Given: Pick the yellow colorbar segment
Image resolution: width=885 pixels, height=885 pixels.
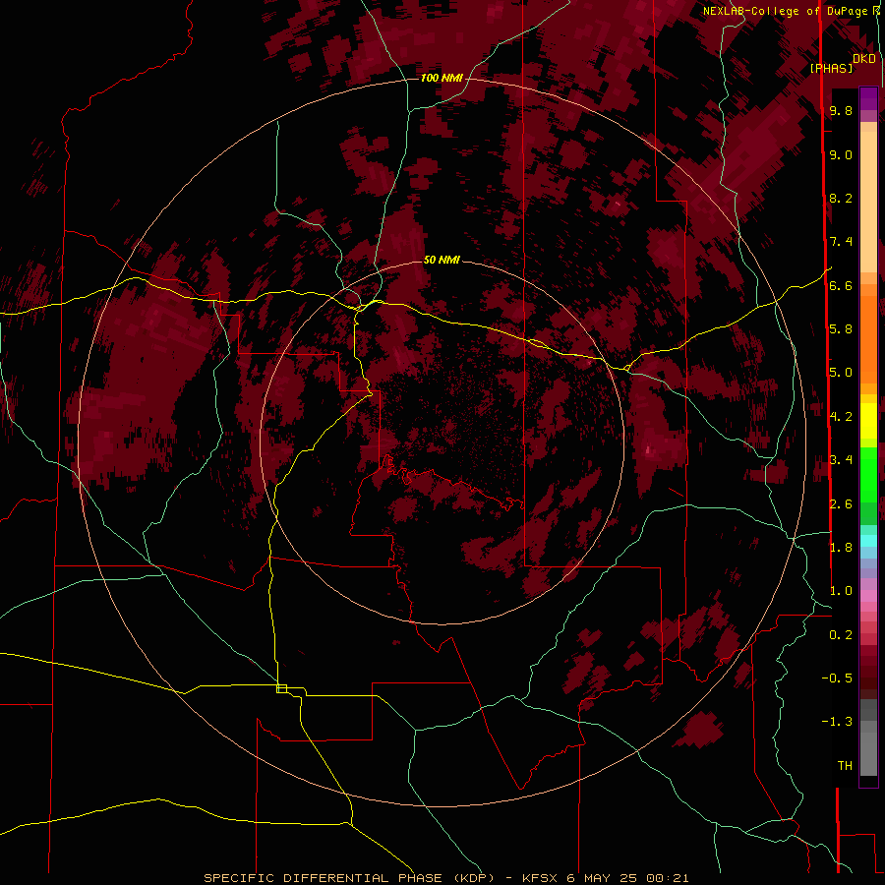Looking at the screenshot, I should pos(868,421).
